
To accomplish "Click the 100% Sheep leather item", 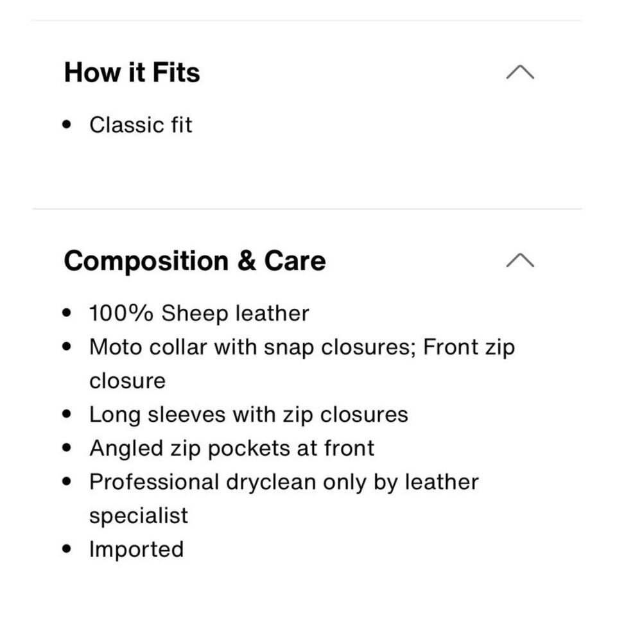I will [199, 313].
